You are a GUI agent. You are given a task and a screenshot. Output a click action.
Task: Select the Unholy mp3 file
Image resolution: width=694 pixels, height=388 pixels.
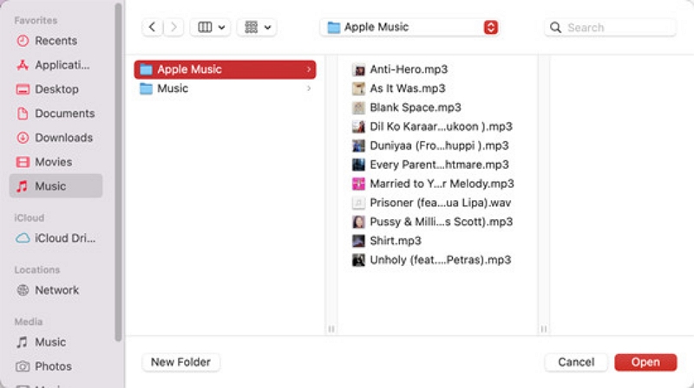click(x=431, y=260)
